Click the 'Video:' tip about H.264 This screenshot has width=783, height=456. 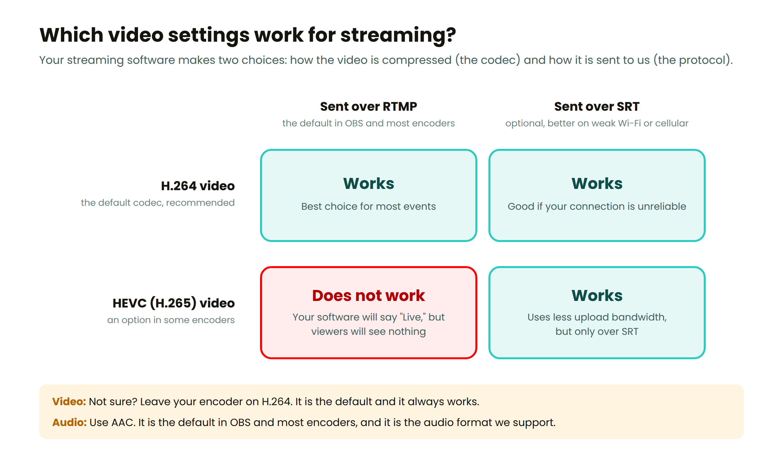click(x=266, y=402)
